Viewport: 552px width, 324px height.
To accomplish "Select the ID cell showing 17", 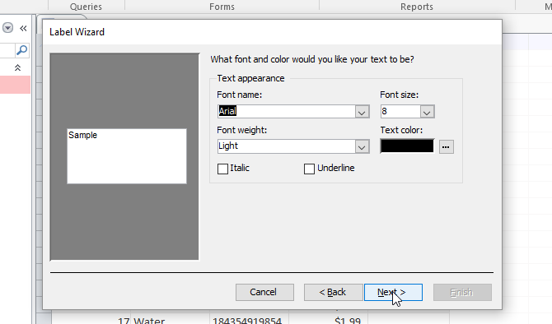I will [91, 319].
